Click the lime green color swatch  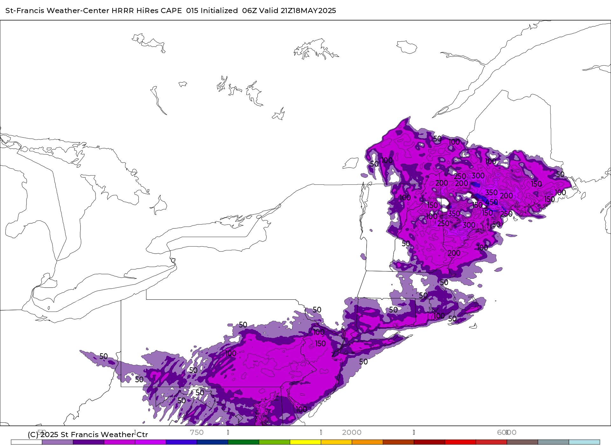275,442
